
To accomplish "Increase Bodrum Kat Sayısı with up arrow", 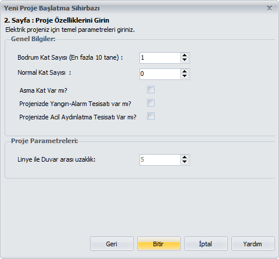I will (184, 56).
